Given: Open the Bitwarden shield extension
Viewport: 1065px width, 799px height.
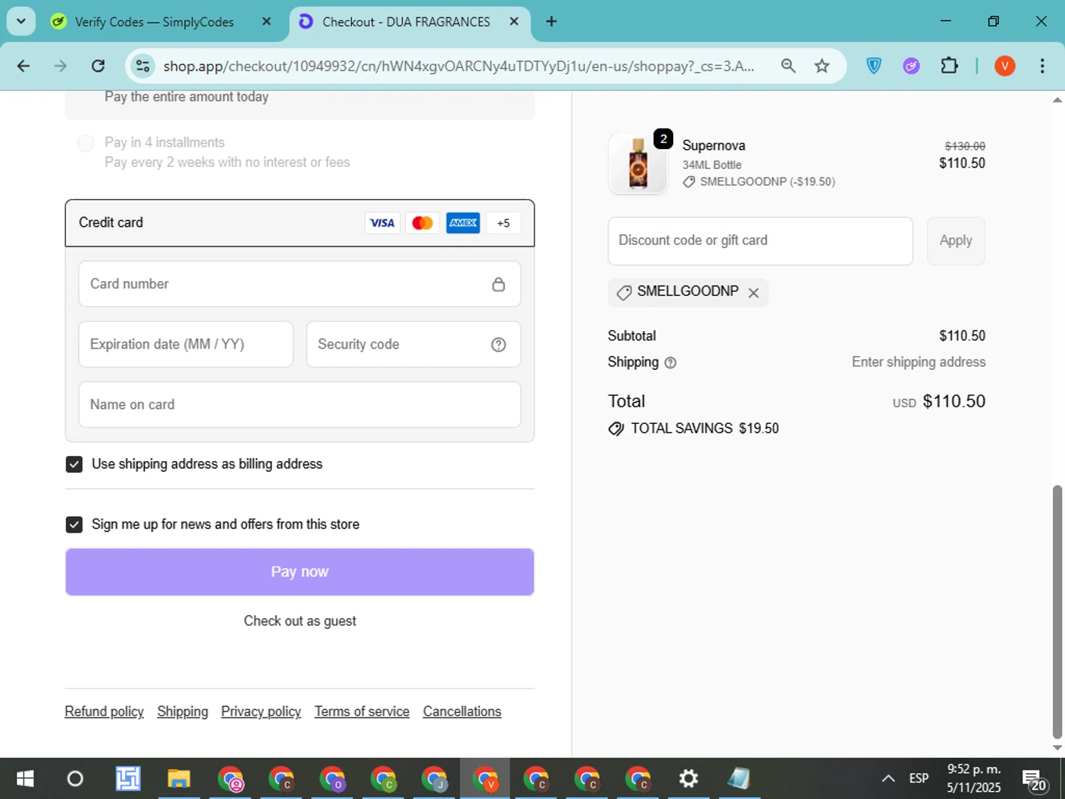Looking at the screenshot, I should (874, 66).
